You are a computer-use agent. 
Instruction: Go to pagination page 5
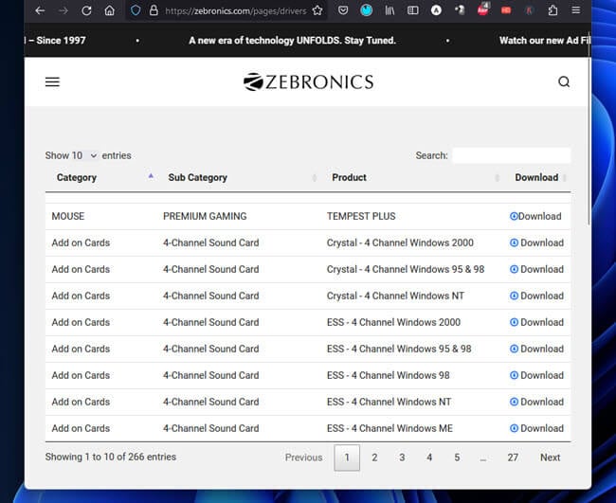point(457,458)
